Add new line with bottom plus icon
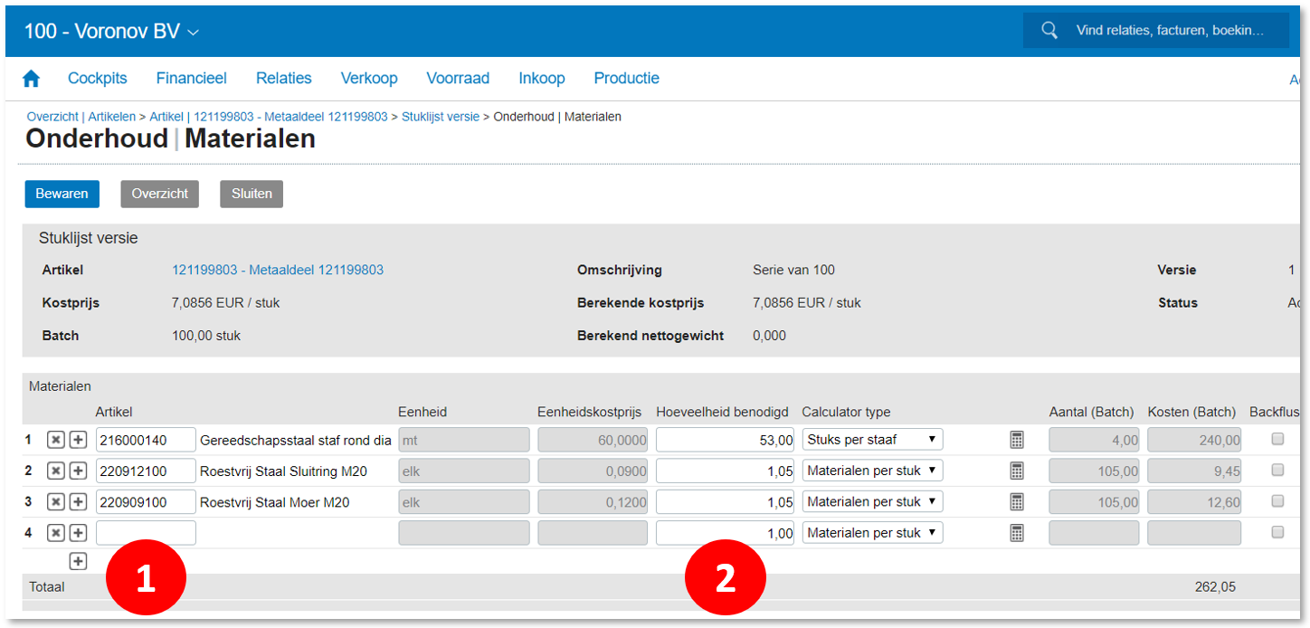Image resolution: width=1310 pixels, height=628 pixels. pos(79,562)
